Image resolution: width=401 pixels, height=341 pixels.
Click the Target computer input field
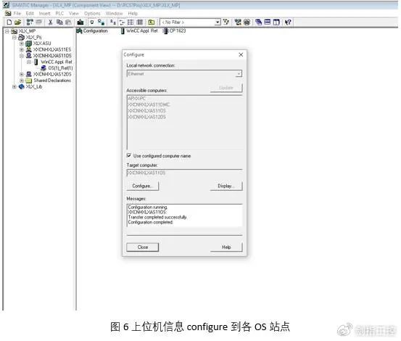tap(184, 173)
